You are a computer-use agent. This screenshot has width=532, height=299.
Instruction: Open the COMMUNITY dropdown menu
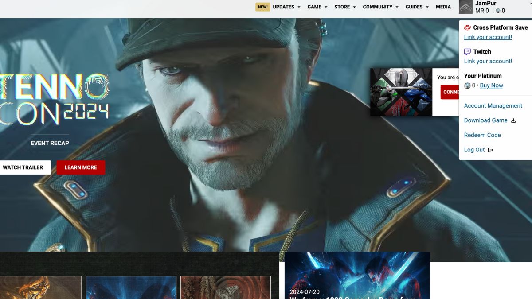380,7
